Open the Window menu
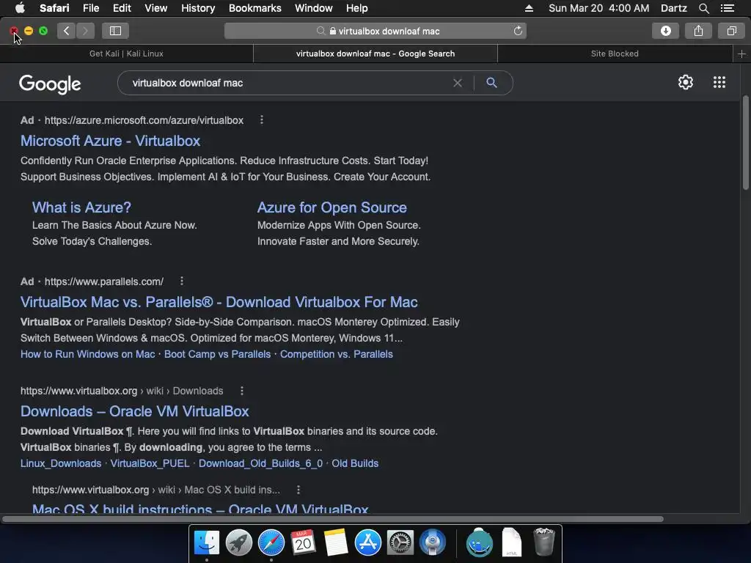The image size is (751, 563). point(314,8)
